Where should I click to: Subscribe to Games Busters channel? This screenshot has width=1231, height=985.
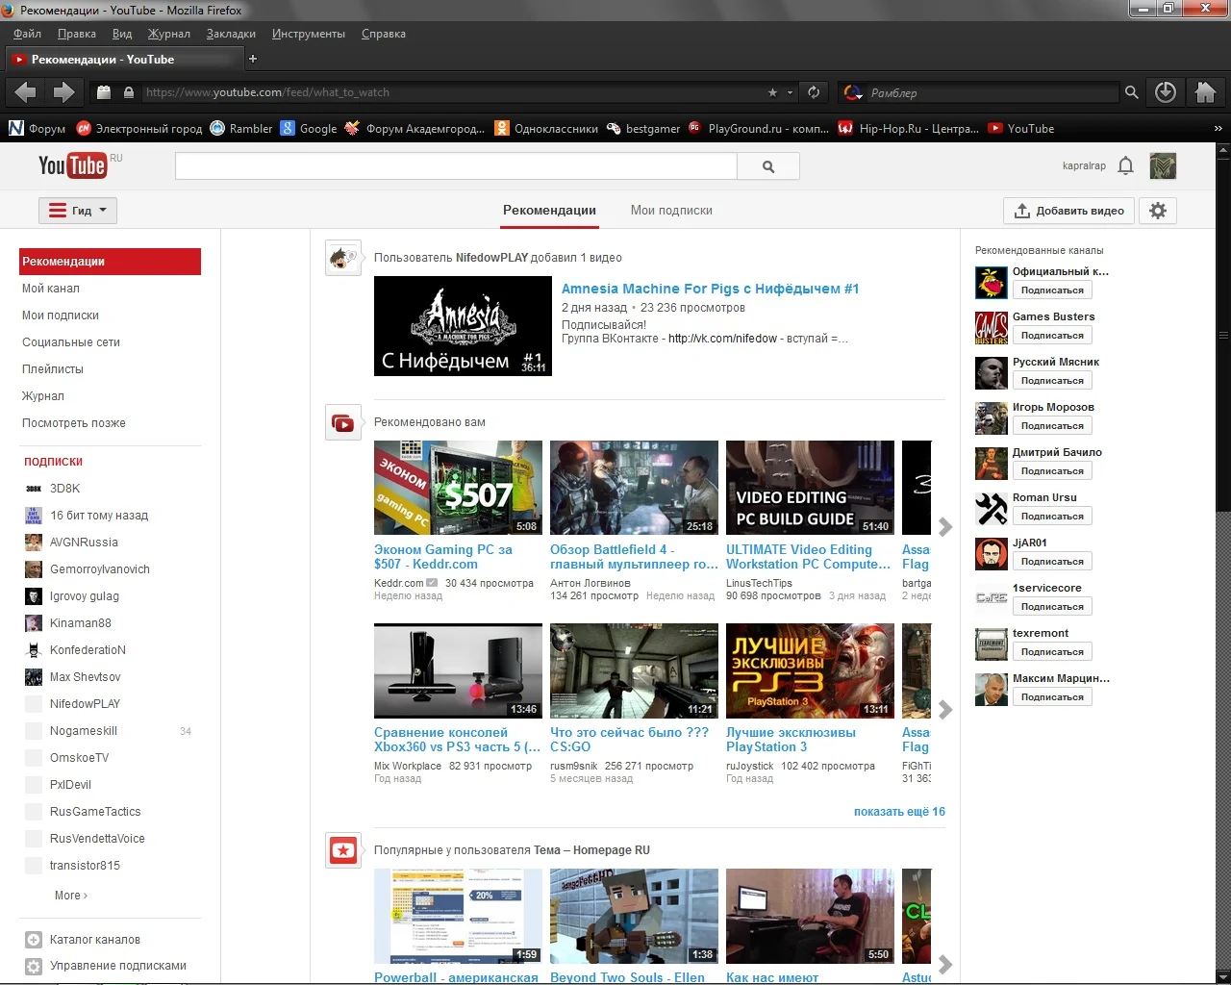[1052, 336]
